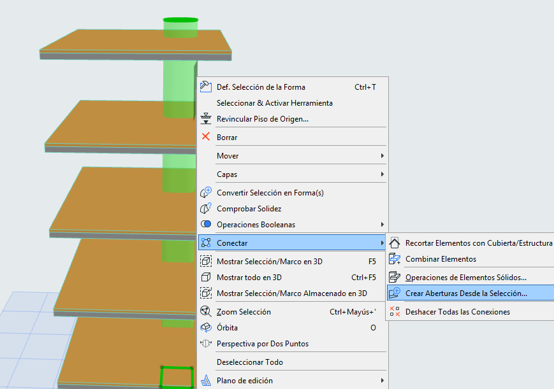This screenshot has width=554, height=389.
Task: Choose Mostrar todo en 3D
Action: tap(293, 277)
